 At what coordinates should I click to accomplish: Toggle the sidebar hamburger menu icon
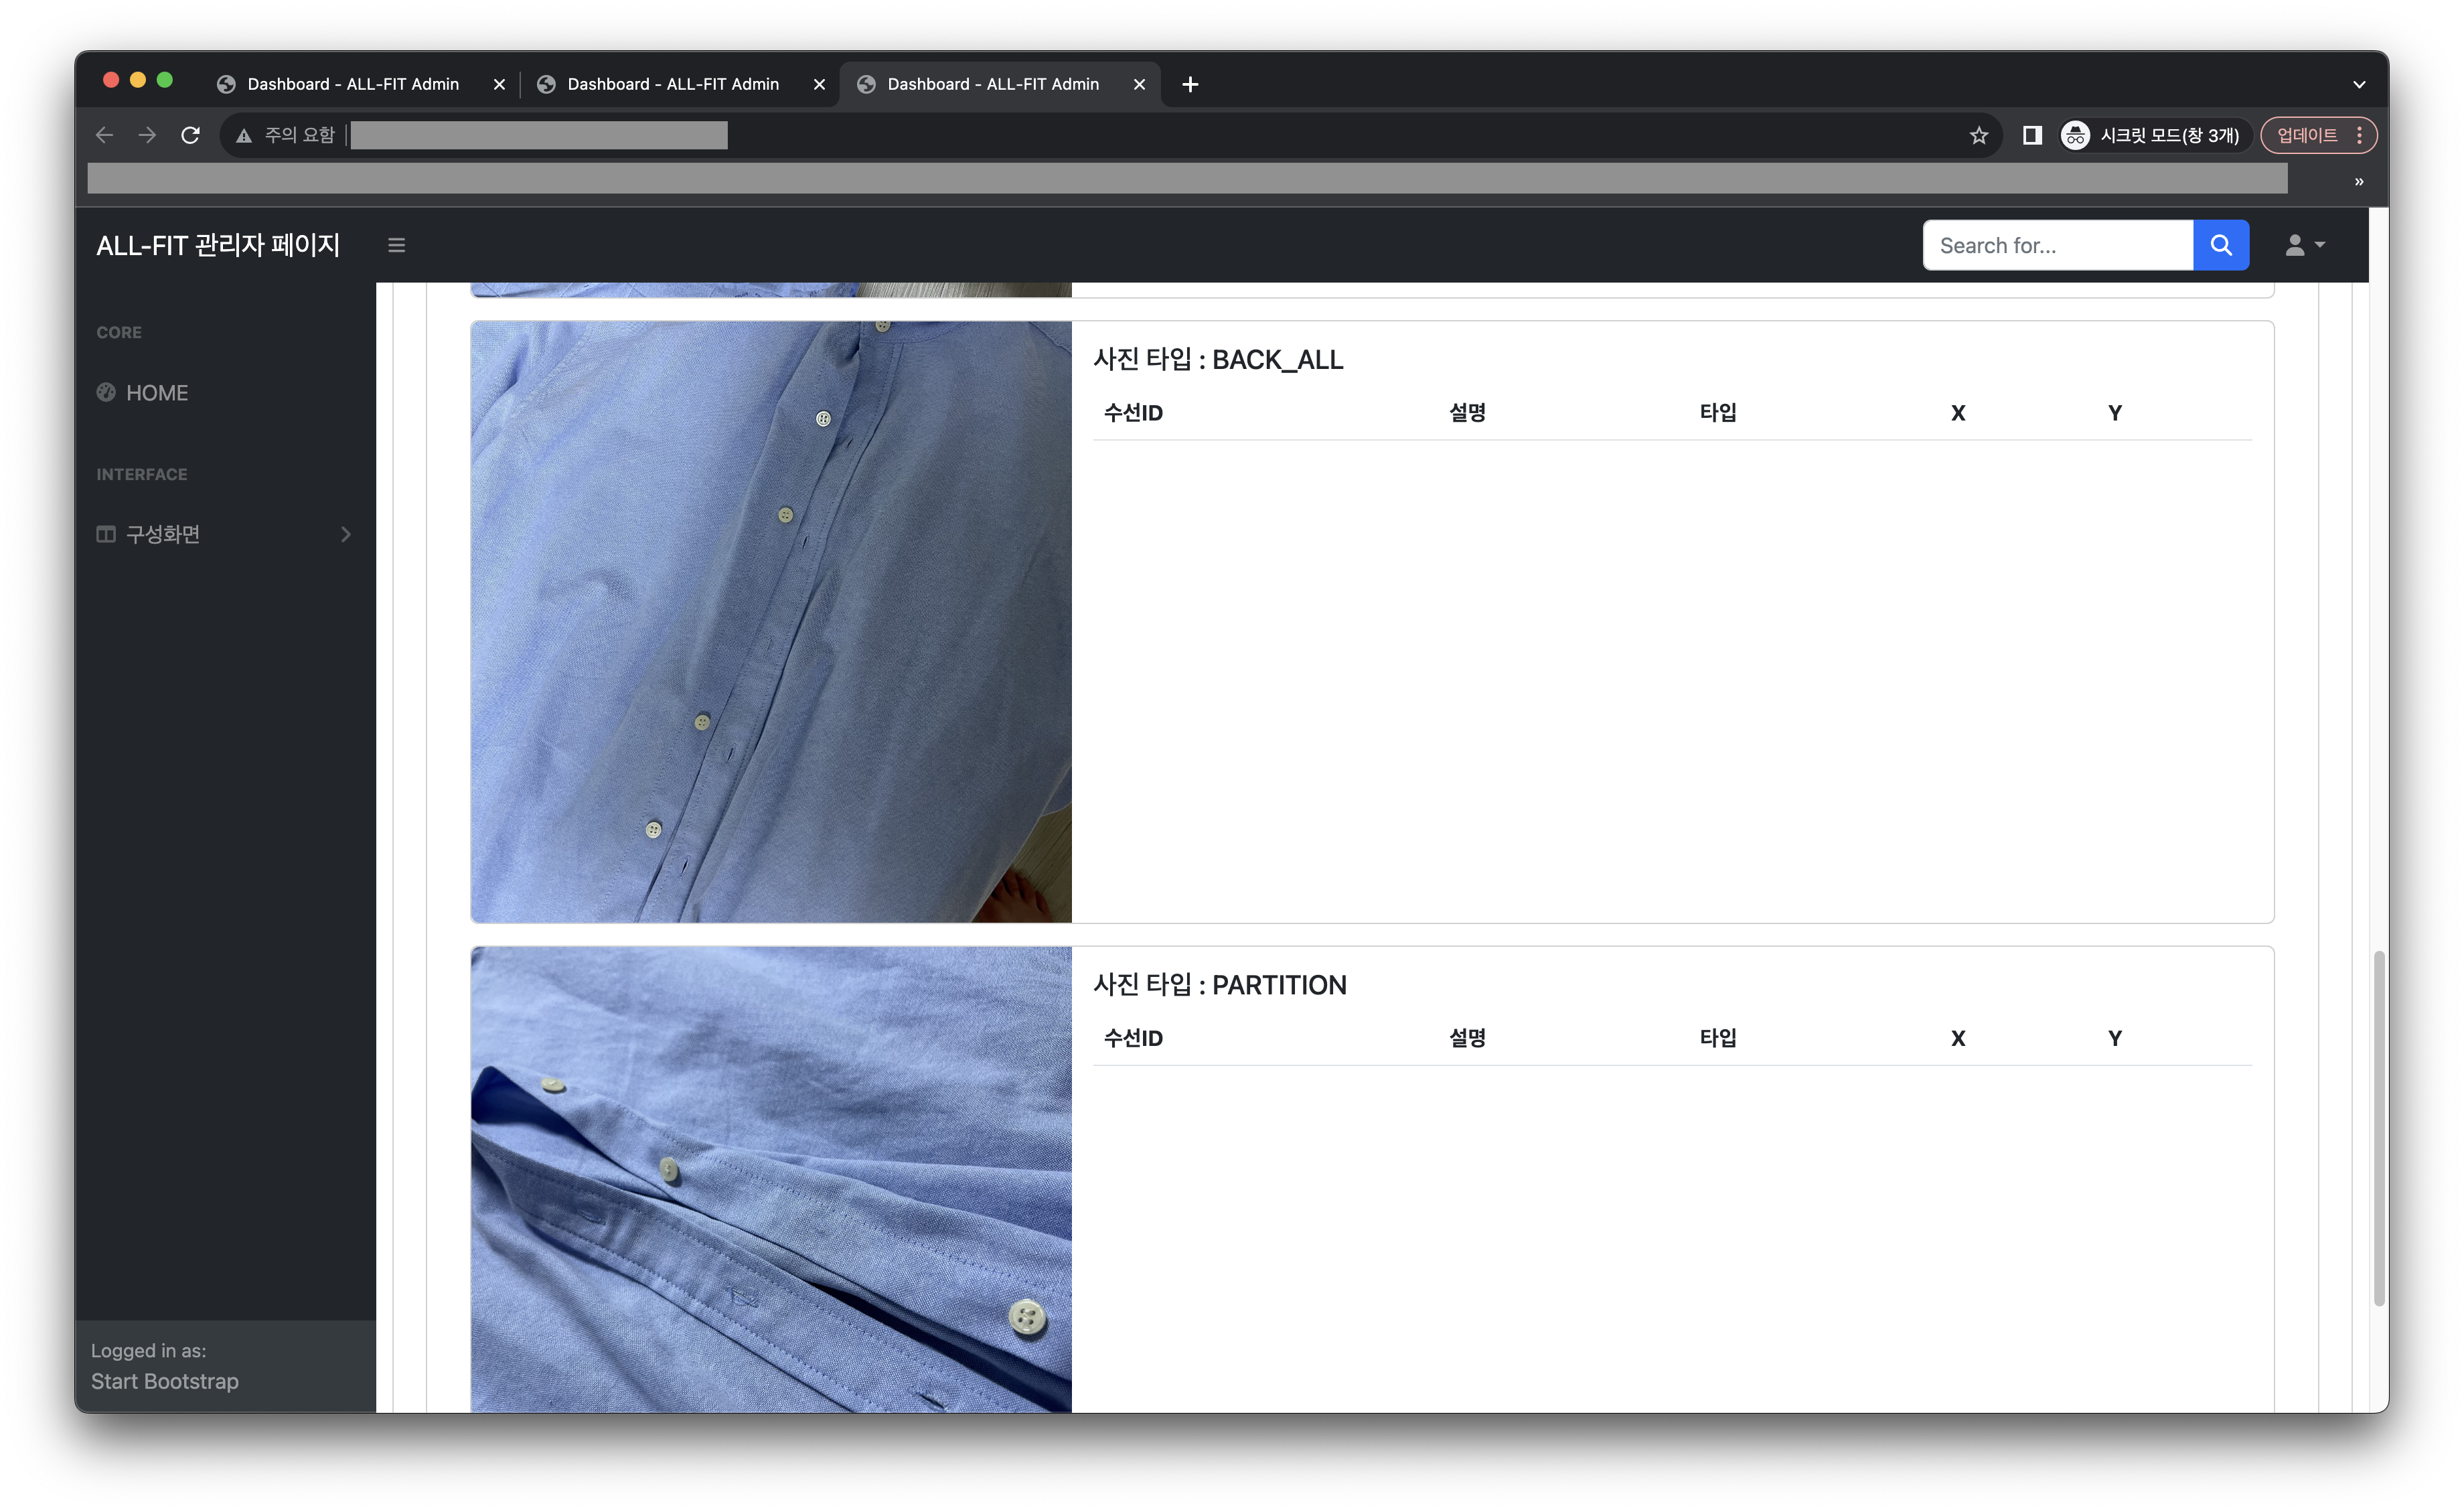[396, 245]
